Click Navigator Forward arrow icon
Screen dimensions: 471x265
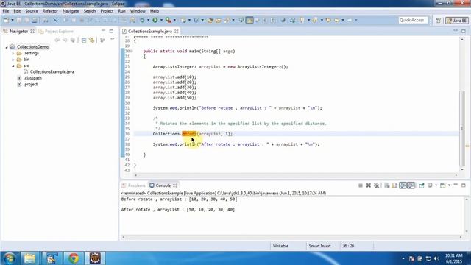65,40
